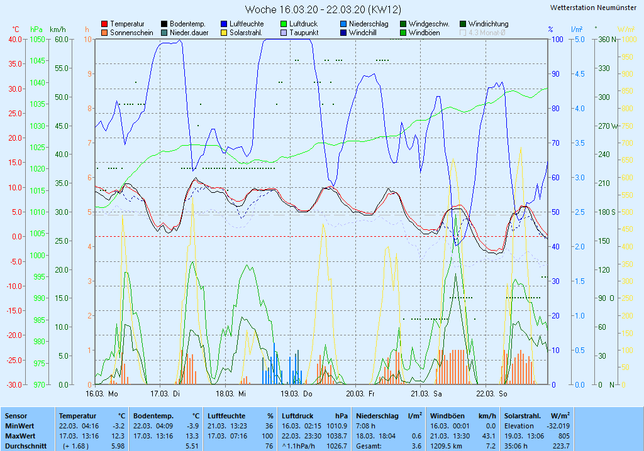The image size is (644, 451).
Task: Click the hPa axis unit label
Action: pyautogui.click(x=36, y=30)
